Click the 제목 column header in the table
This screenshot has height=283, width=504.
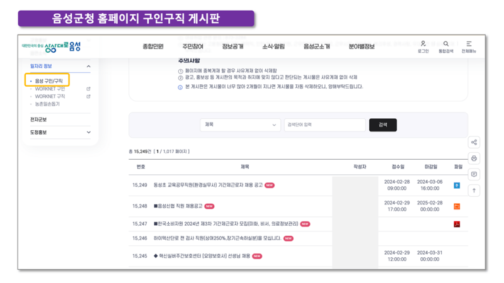(245, 167)
